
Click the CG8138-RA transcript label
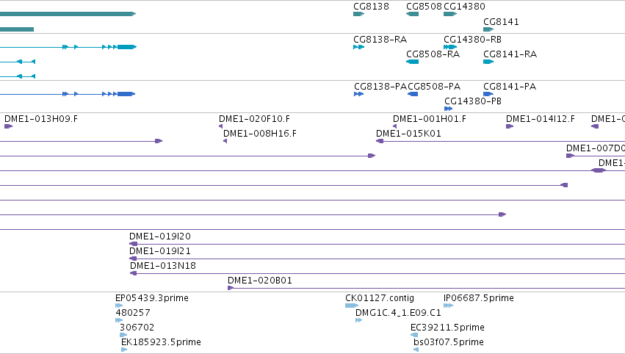coord(380,40)
